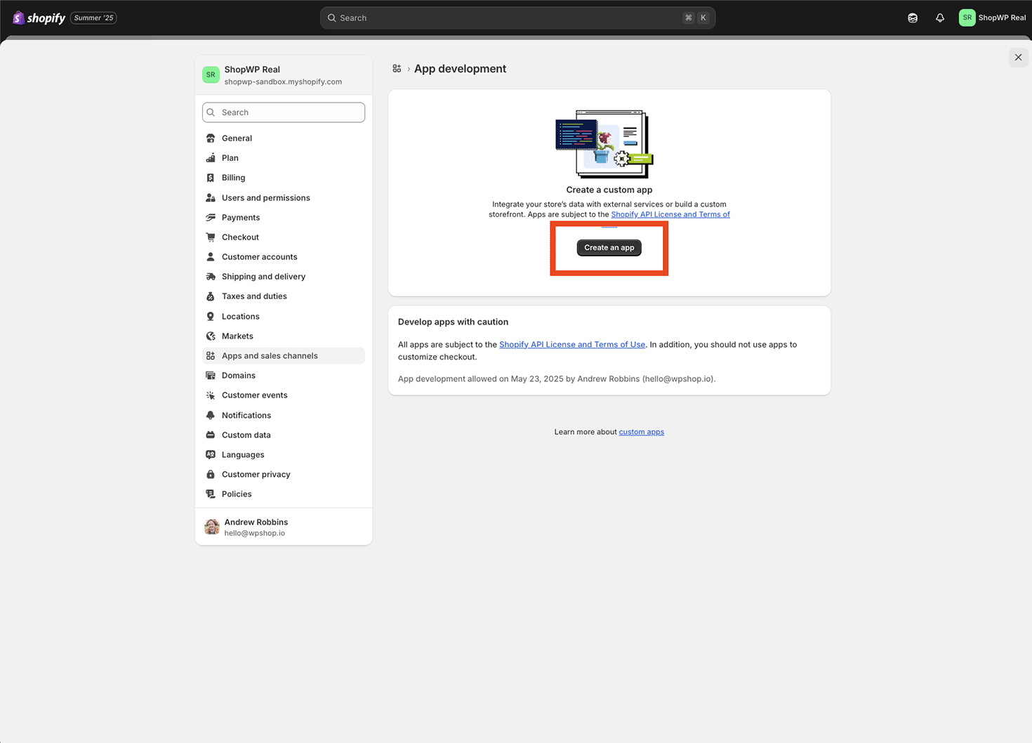Select Locations in sidebar
Image resolution: width=1032 pixels, height=743 pixels.
[x=284, y=317]
